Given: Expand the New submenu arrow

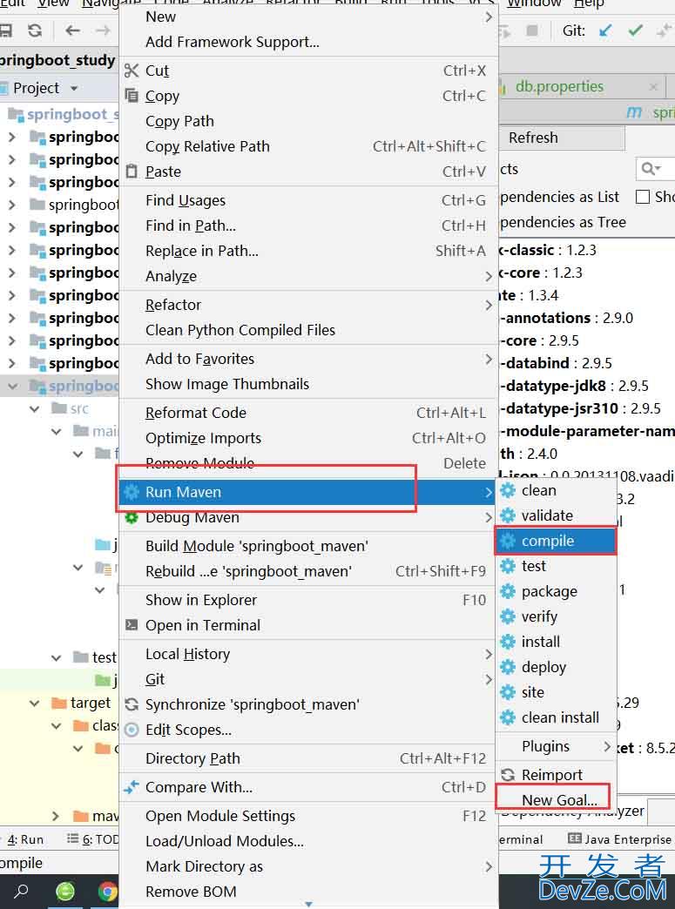Looking at the screenshot, I should [x=489, y=17].
